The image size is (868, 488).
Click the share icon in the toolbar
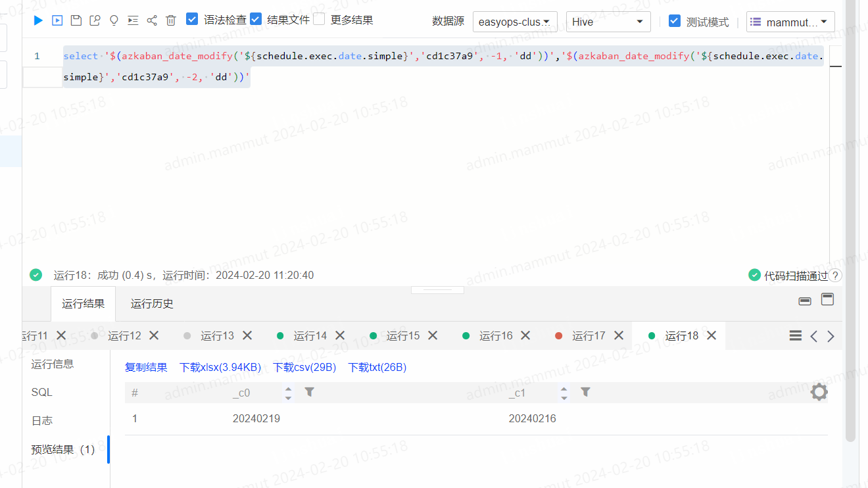tap(152, 20)
